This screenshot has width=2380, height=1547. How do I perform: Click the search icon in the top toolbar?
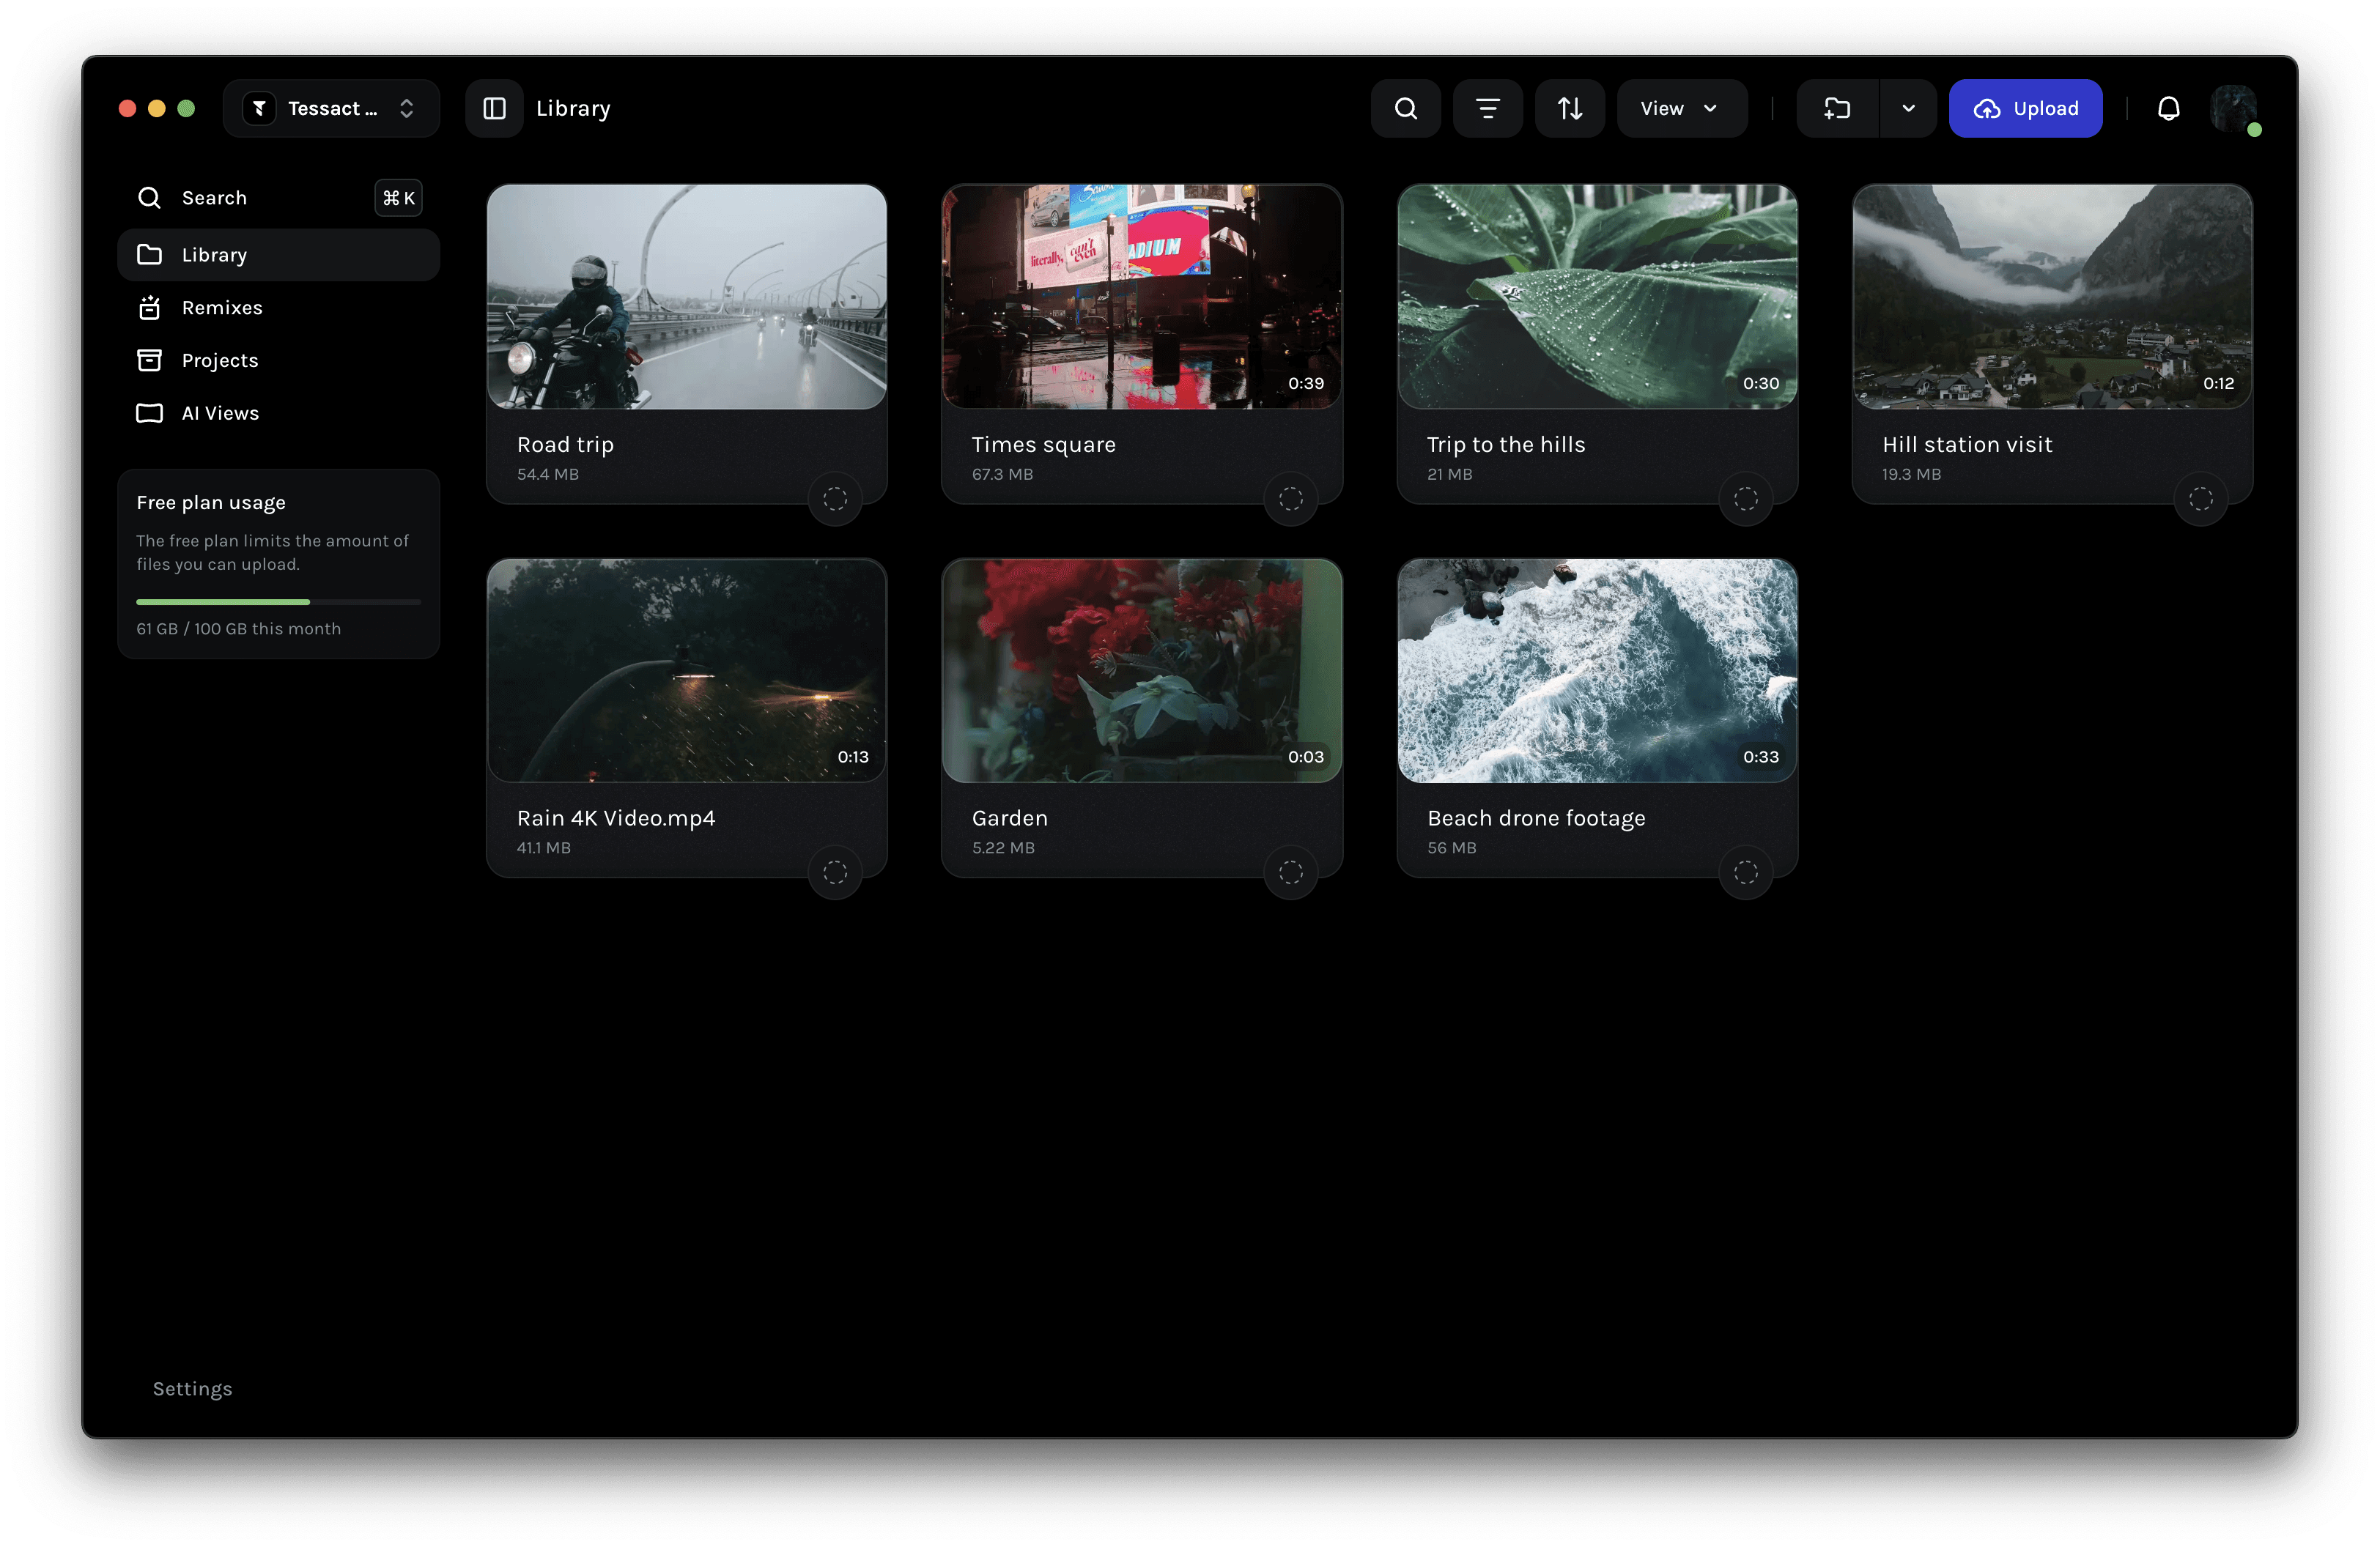pyautogui.click(x=1405, y=108)
